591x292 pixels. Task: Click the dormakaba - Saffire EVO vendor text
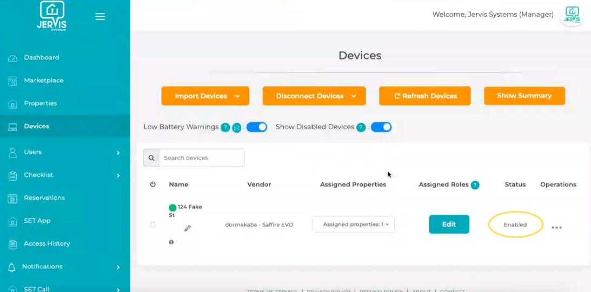pos(259,225)
